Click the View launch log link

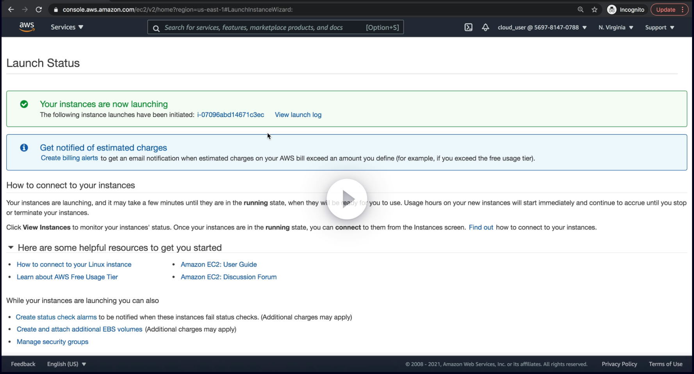pyautogui.click(x=298, y=115)
